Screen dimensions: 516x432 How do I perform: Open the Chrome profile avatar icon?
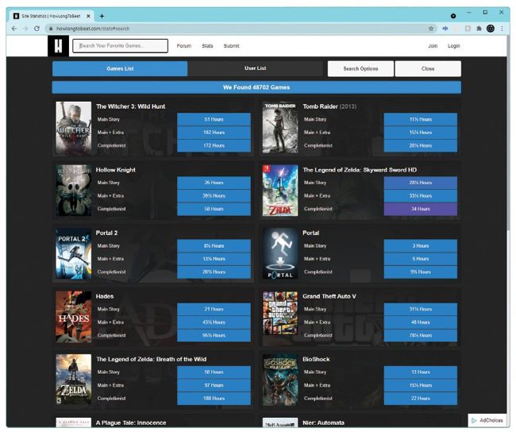(491, 29)
